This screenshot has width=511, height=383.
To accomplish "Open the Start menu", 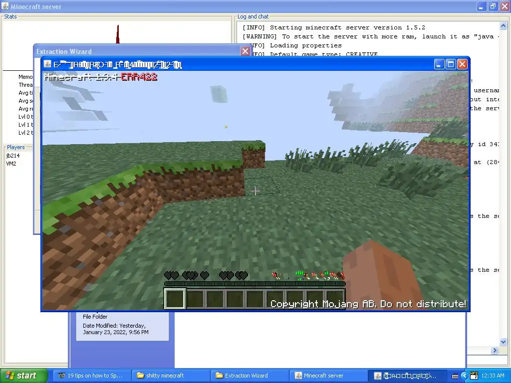I will (x=23, y=376).
